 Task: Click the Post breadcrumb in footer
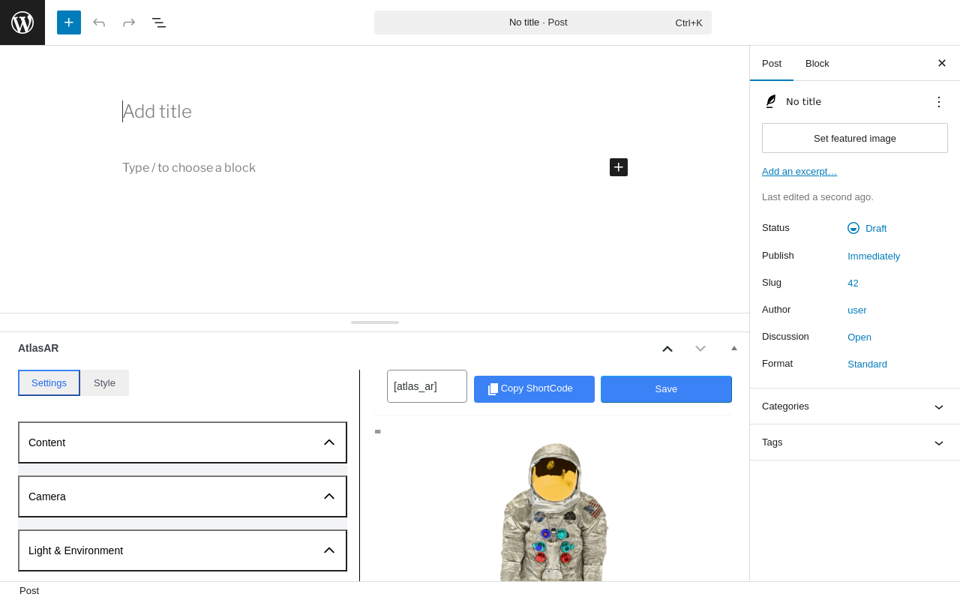29,591
